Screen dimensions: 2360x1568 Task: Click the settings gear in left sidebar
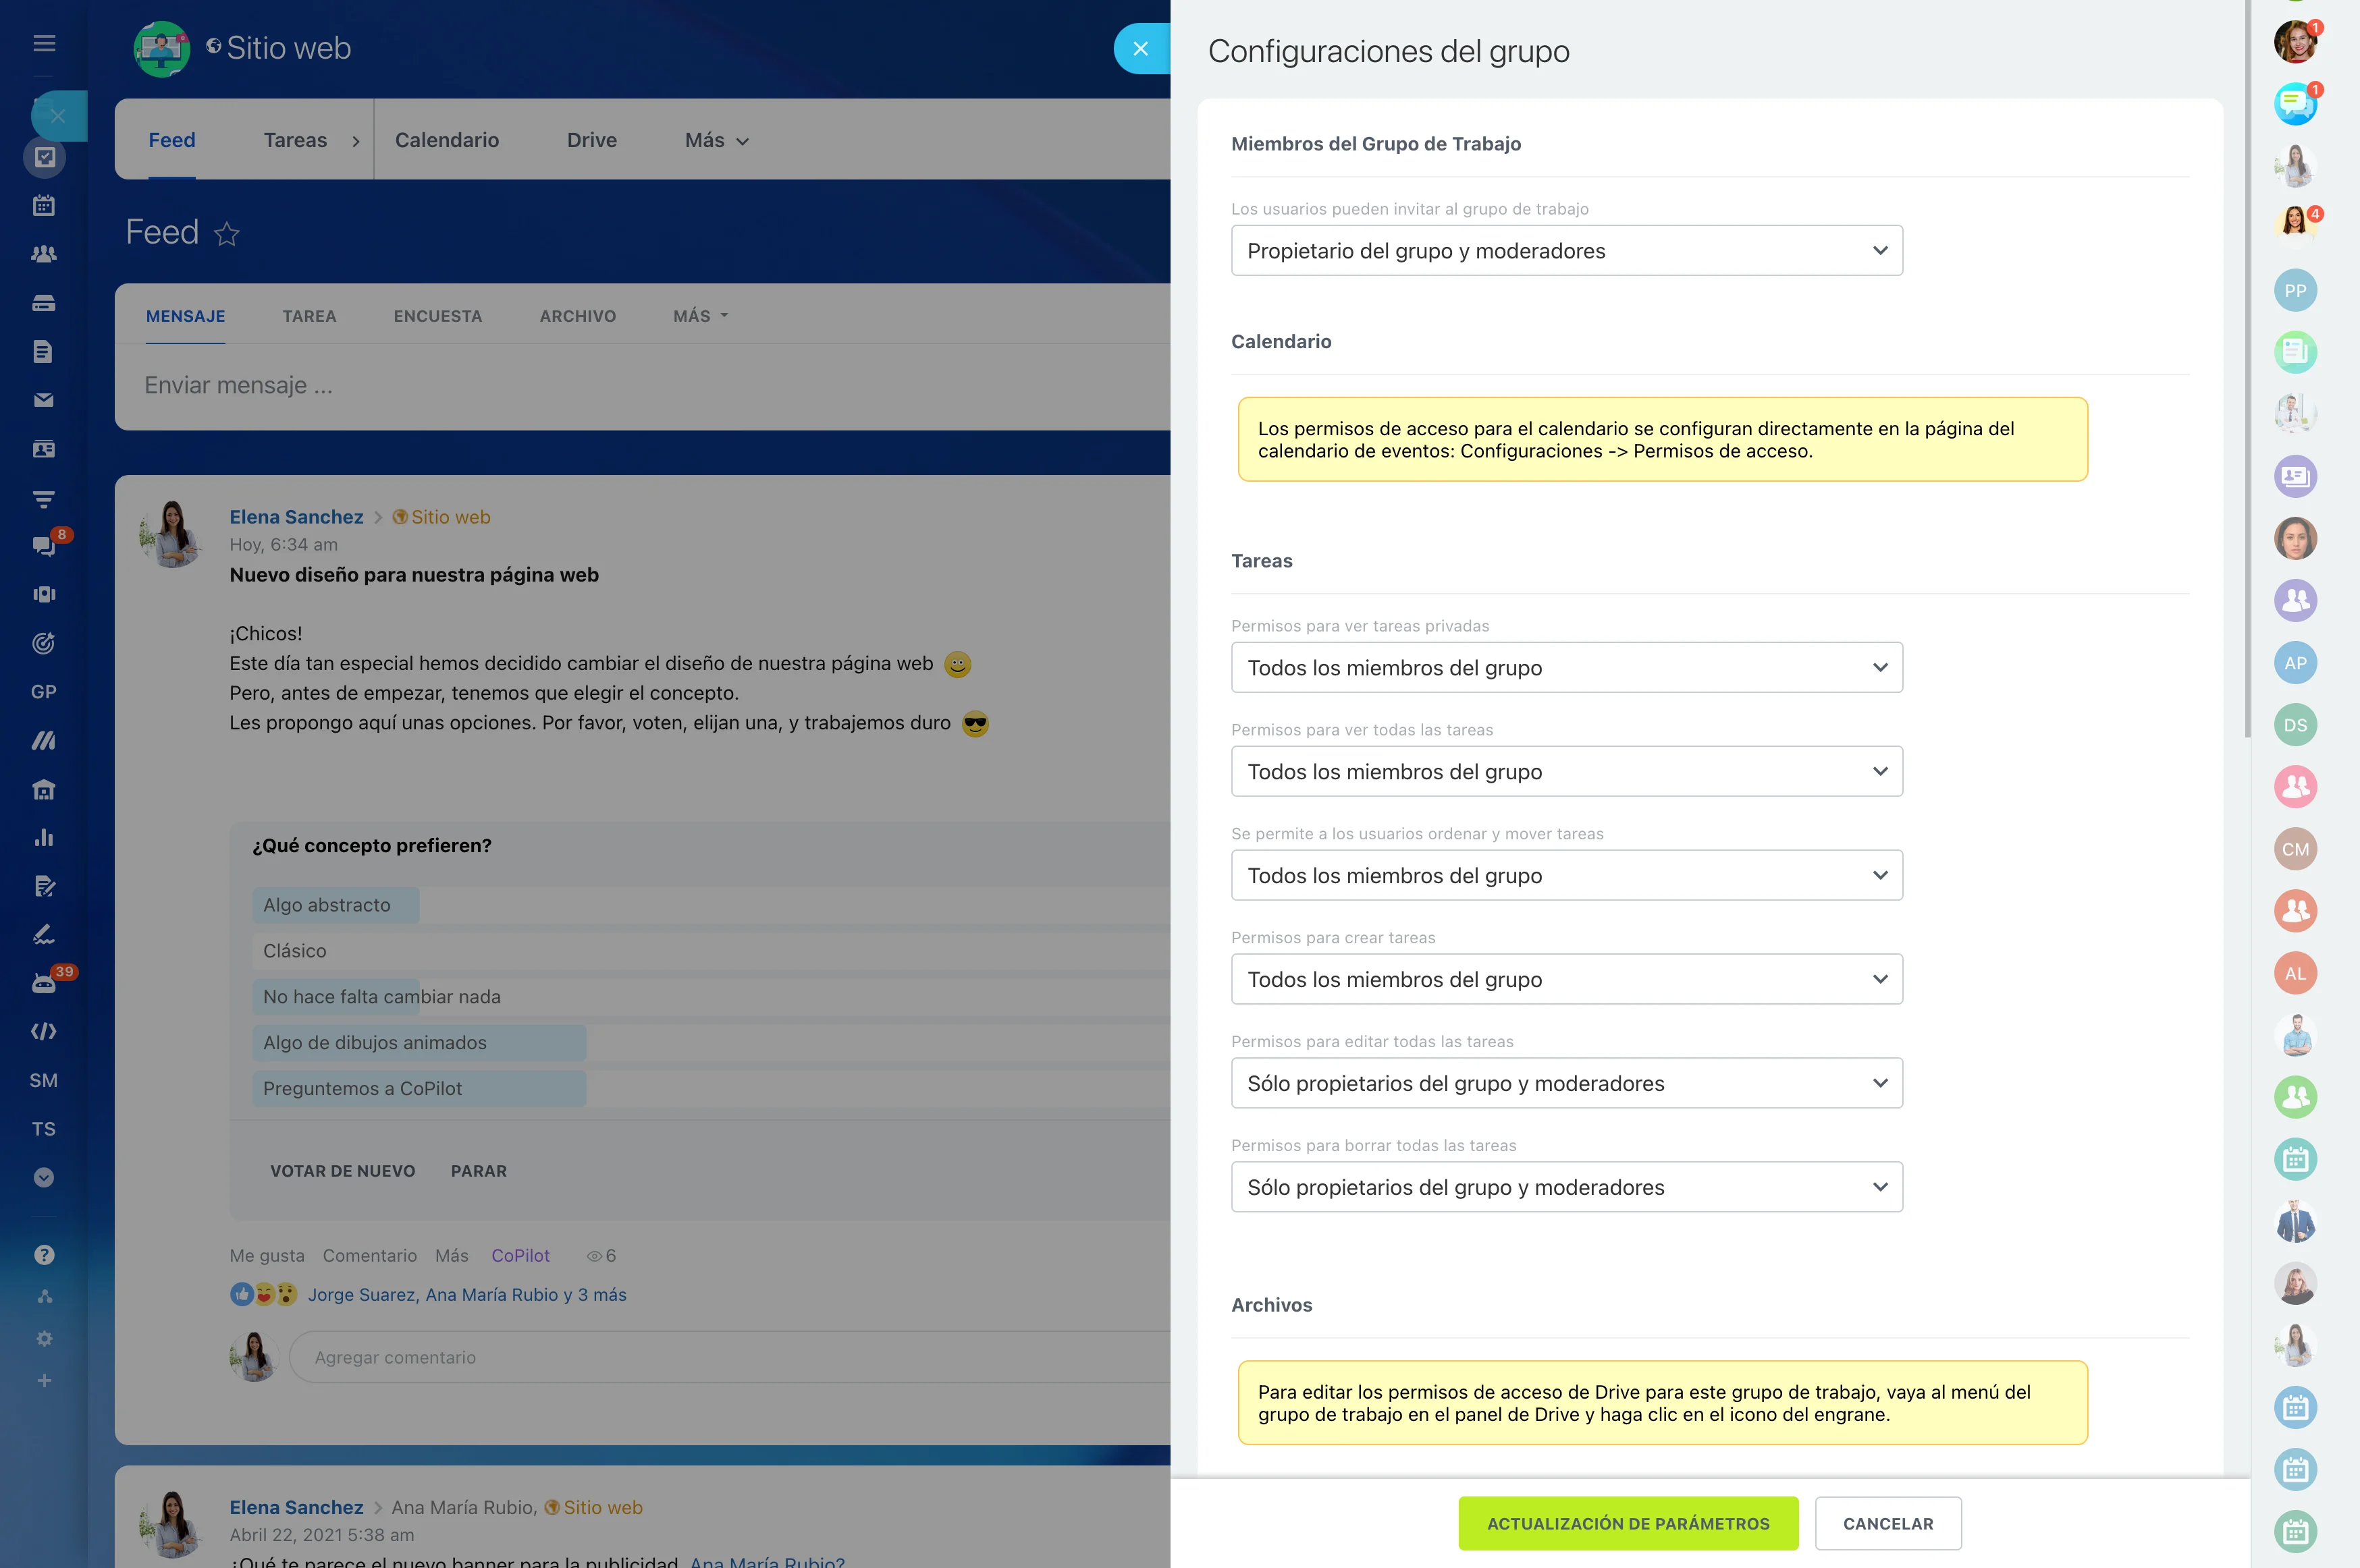[x=44, y=1338]
